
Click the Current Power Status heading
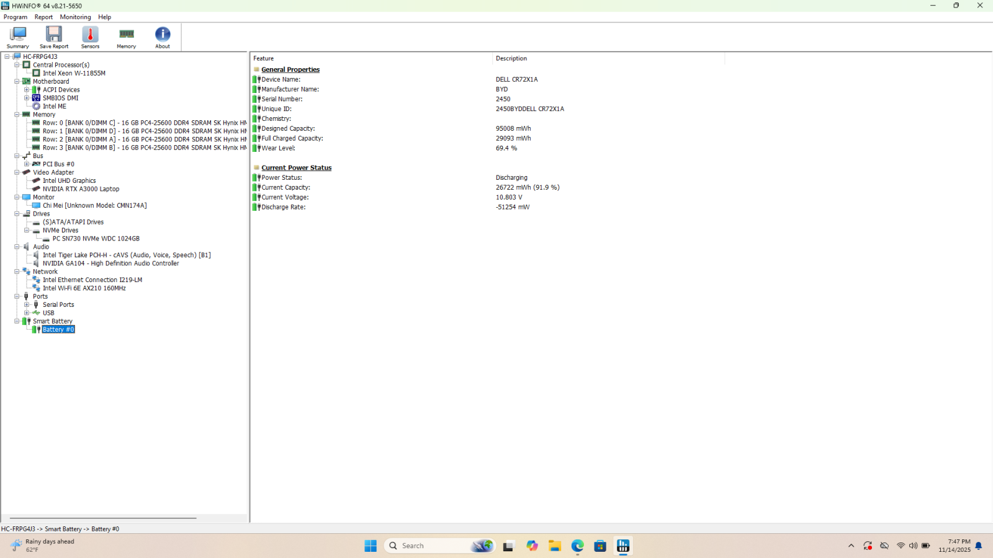296,167
